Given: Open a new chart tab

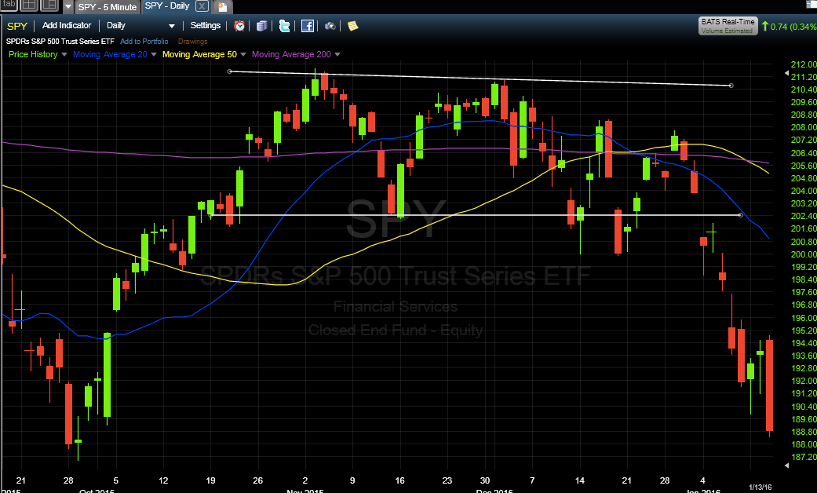Looking at the screenshot, I should pos(222,7).
